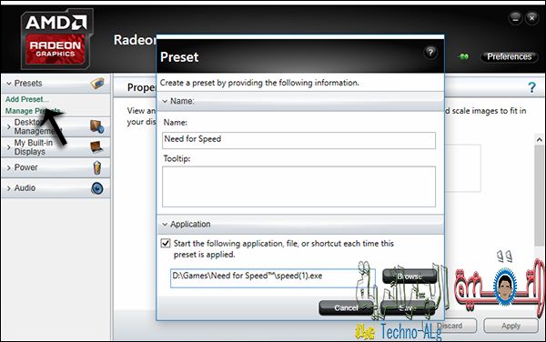Click the AMD Radeon Graphics logo
Image resolution: width=546 pixels, height=342 pixels.
click(56, 39)
